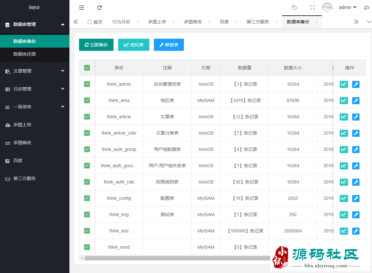372x273 pixels.
Task: Uncheck the think_area row checkbox
Action: point(87,100)
